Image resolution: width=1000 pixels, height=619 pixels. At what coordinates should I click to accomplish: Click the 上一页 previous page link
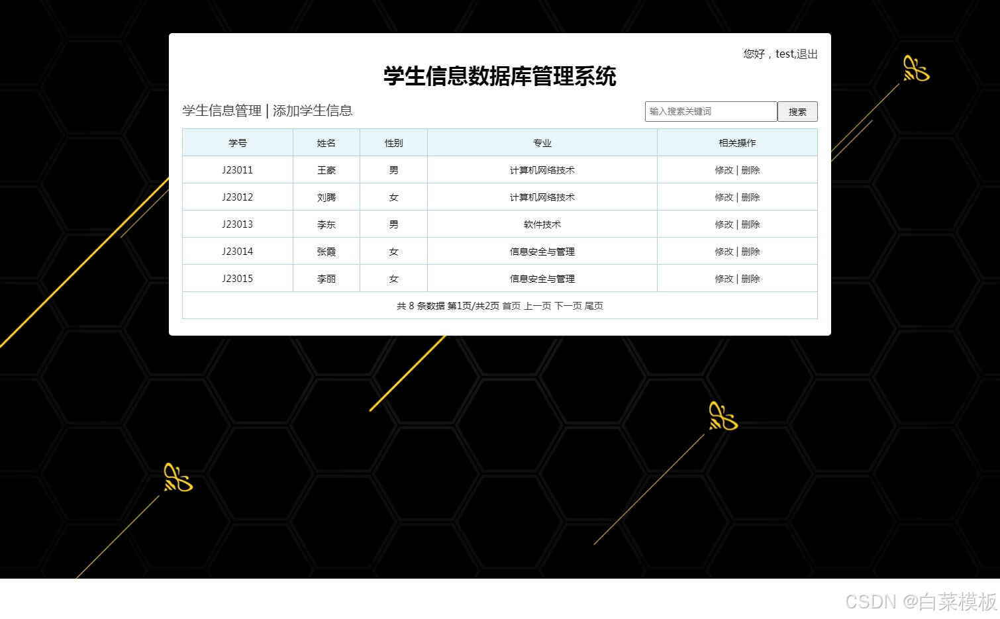(539, 306)
